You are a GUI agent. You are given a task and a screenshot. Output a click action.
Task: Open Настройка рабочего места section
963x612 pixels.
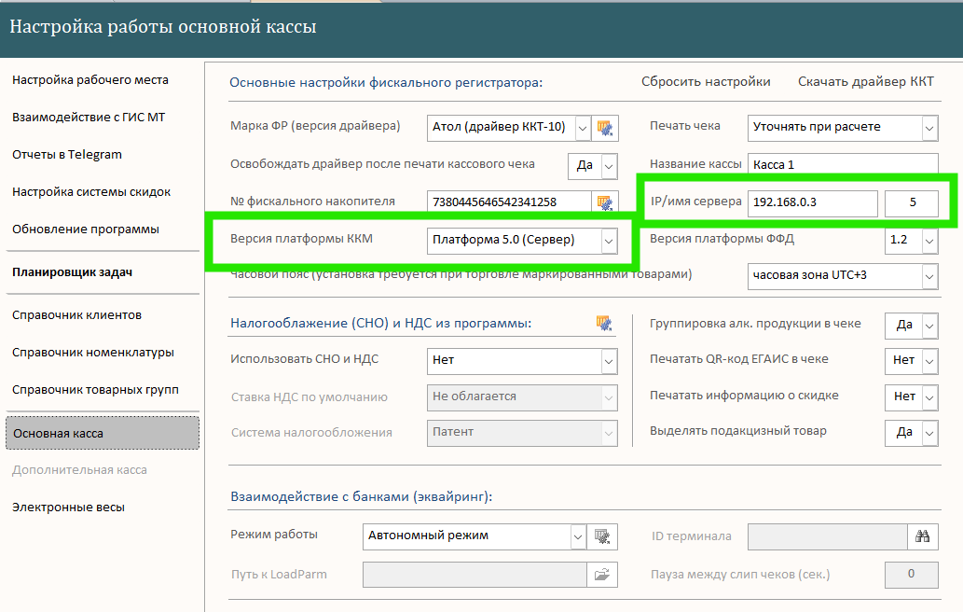[90, 80]
